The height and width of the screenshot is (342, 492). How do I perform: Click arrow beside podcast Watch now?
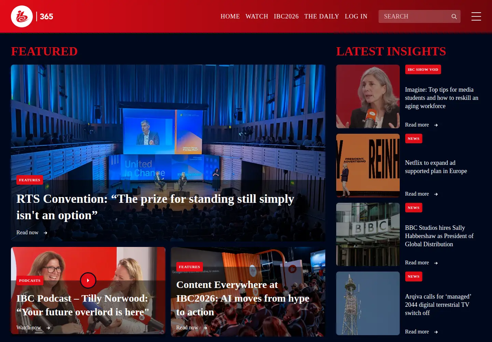coord(48,328)
